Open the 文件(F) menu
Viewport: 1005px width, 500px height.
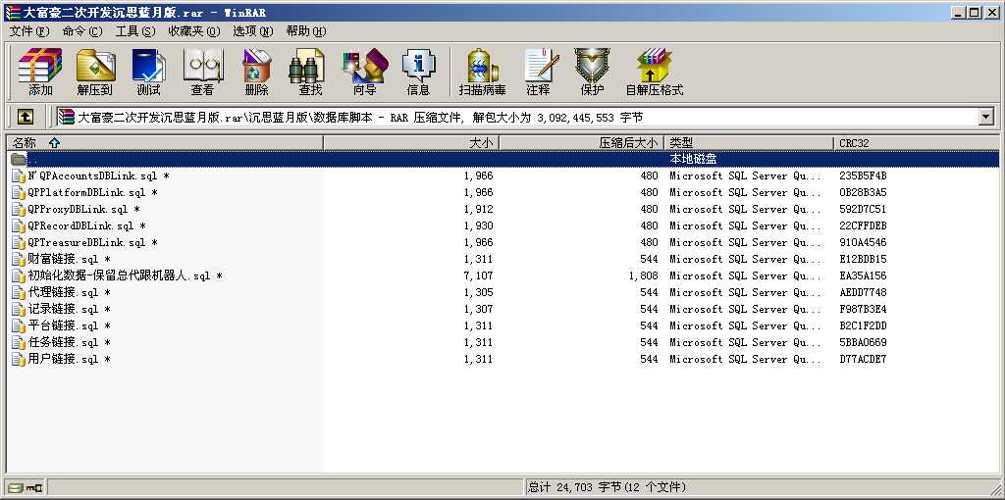[x=29, y=30]
